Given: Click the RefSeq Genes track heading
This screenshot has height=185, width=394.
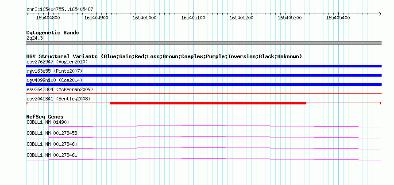Looking at the screenshot, I should pos(45,117).
